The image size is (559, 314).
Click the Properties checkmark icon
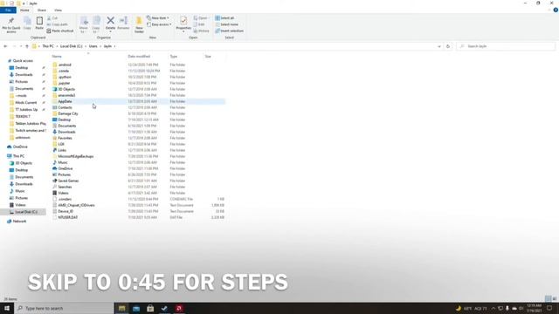[x=183, y=20]
